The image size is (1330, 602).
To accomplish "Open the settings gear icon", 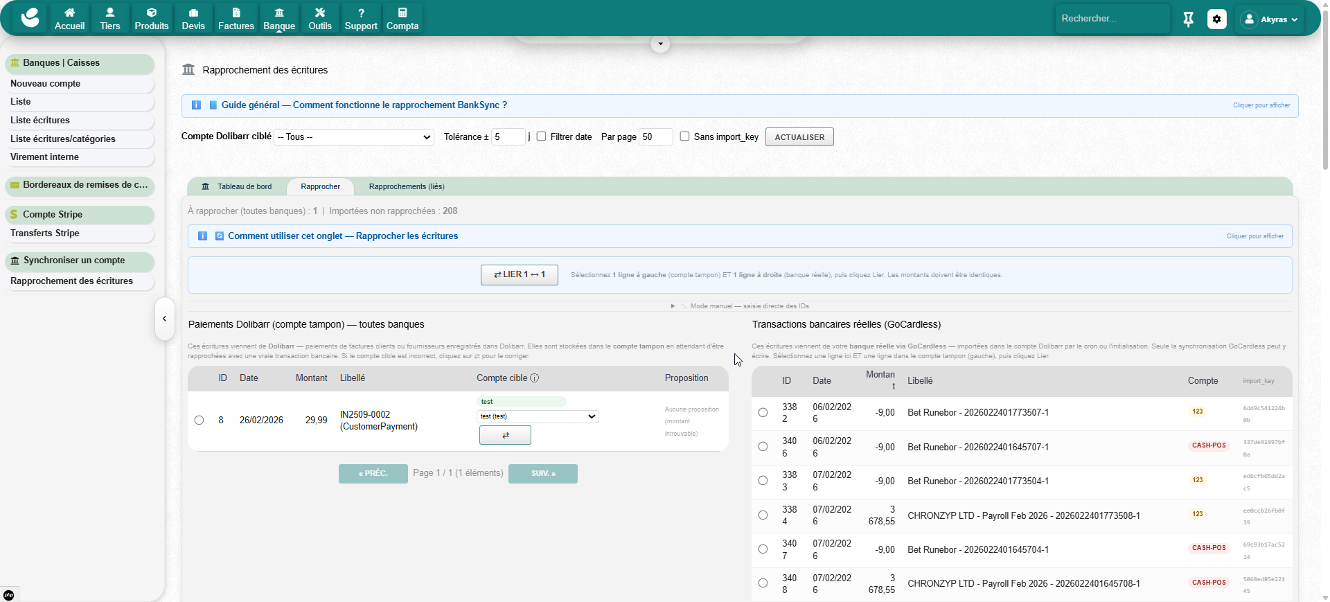I will pos(1216,19).
